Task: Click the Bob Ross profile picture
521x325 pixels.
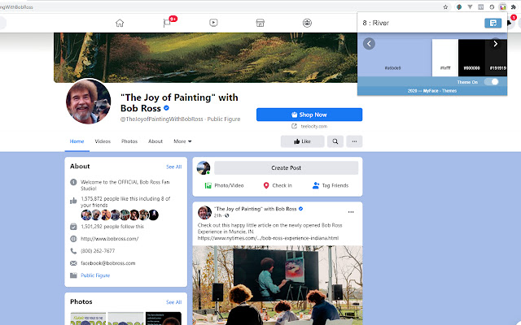Action: 89,102
